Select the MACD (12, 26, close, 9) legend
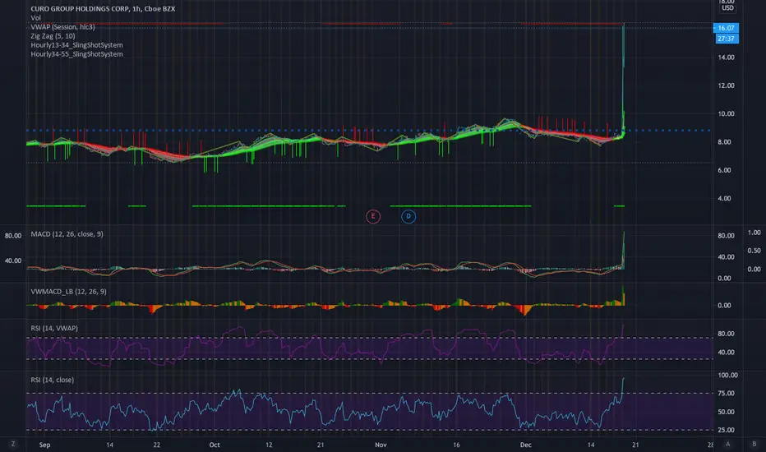The height and width of the screenshot is (452, 766). [x=67, y=234]
